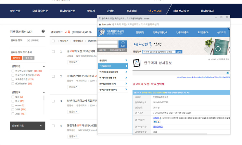Image resolution: width=242 pixels, height=145 pixels.
Task: Tick the checkbox for result 2
Action: [x=53, y=76]
